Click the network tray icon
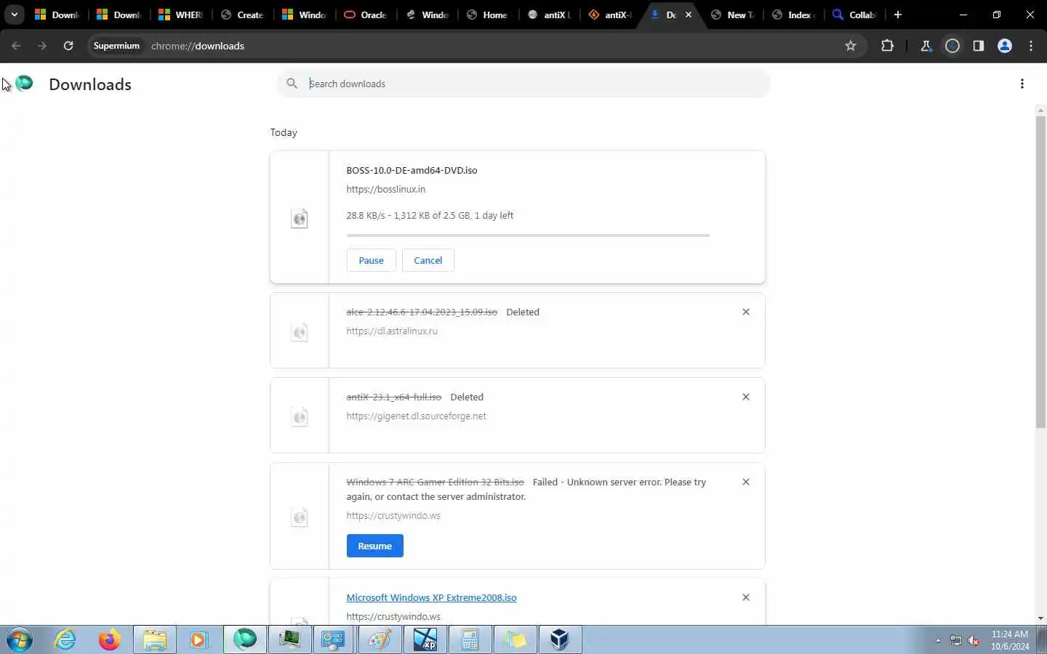This screenshot has height=654, width=1047. click(956, 640)
